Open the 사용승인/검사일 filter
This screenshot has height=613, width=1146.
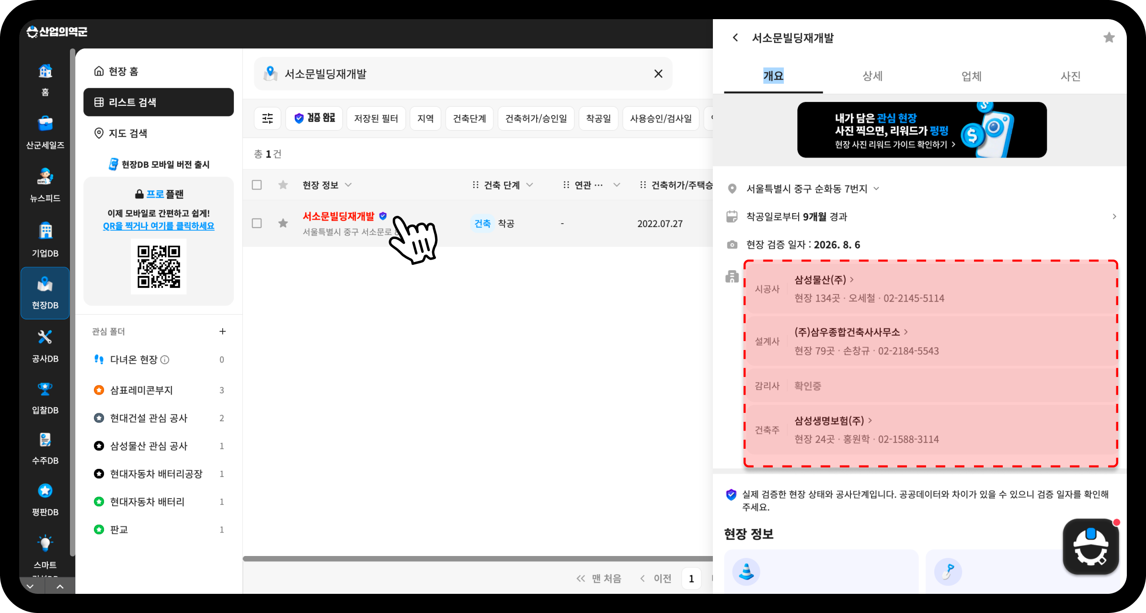click(x=661, y=118)
